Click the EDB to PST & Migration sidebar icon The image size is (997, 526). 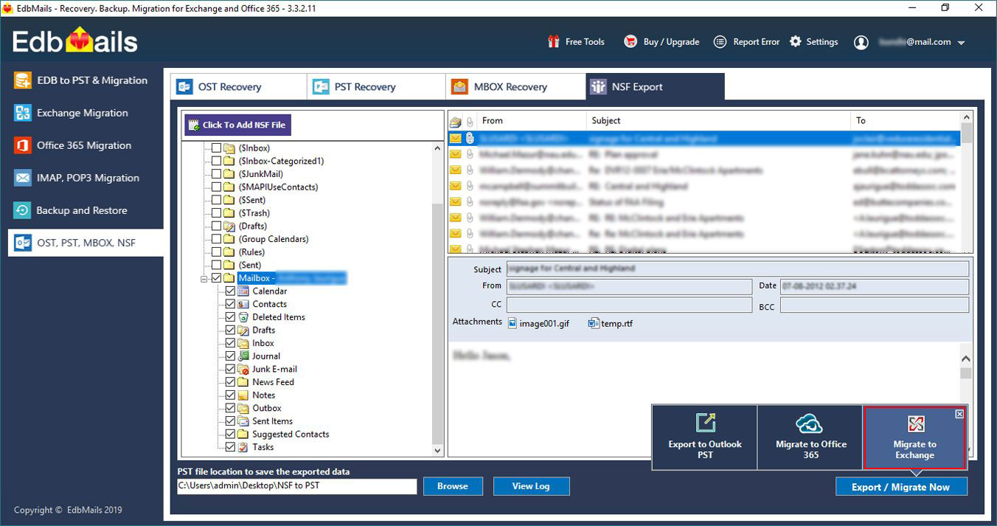pos(23,80)
